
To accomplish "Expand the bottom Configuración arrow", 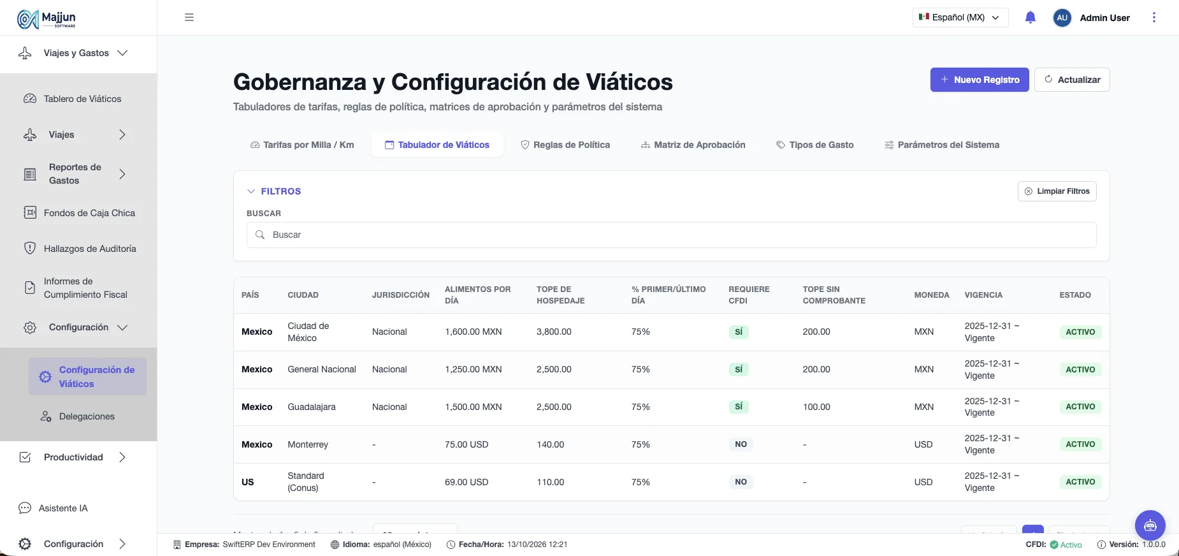I will click(122, 544).
